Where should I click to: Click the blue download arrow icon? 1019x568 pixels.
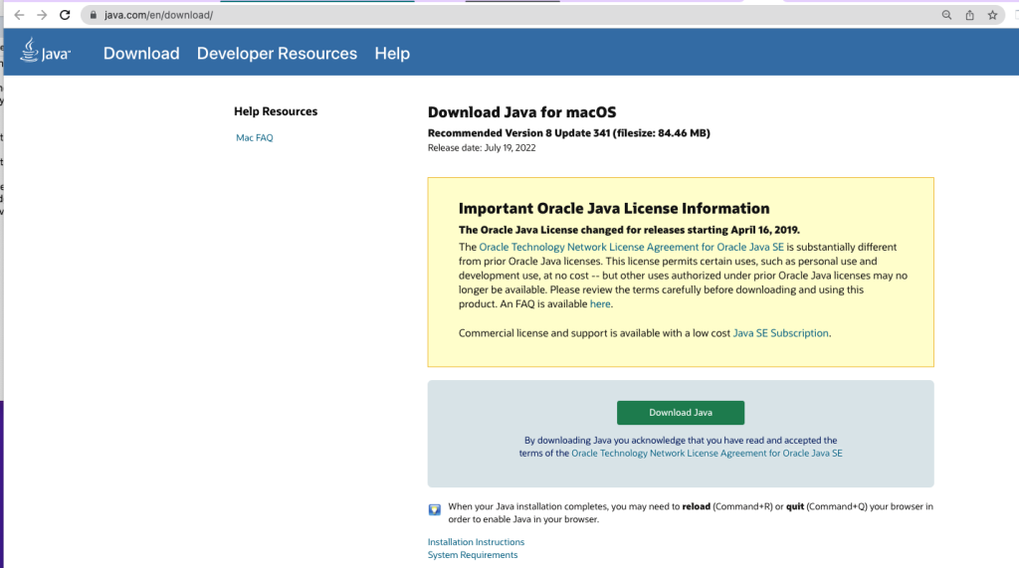(x=434, y=510)
